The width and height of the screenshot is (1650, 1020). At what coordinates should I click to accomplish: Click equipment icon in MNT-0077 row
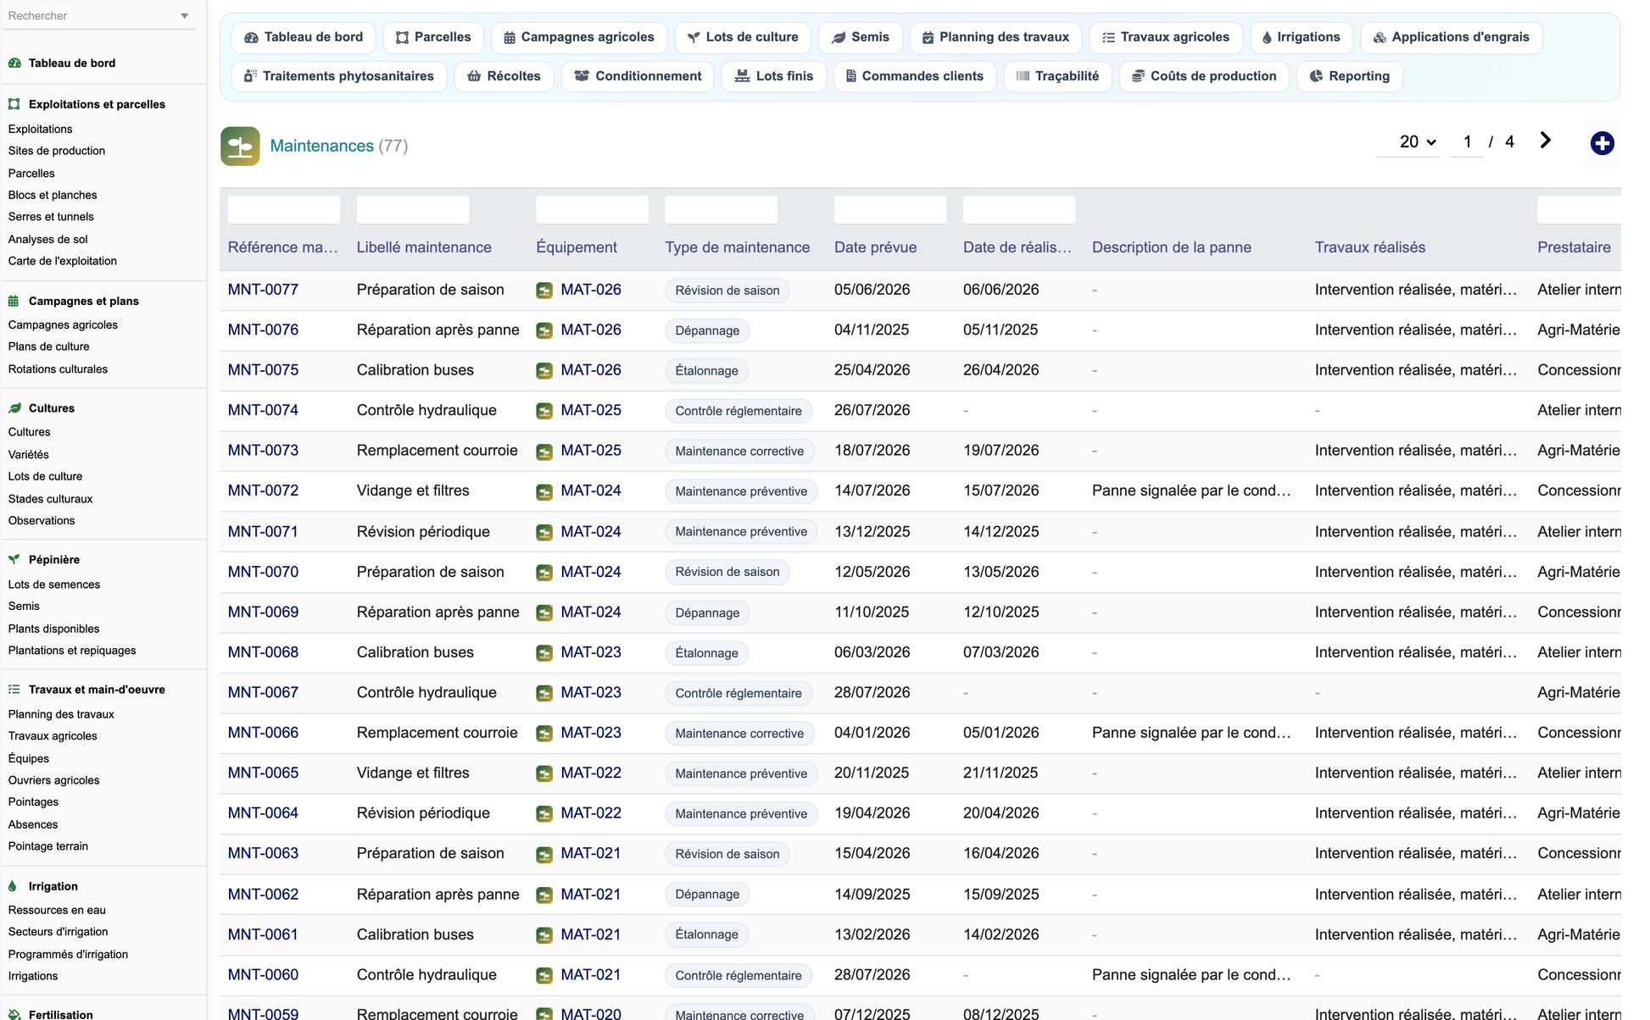pyautogui.click(x=544, y=291)
